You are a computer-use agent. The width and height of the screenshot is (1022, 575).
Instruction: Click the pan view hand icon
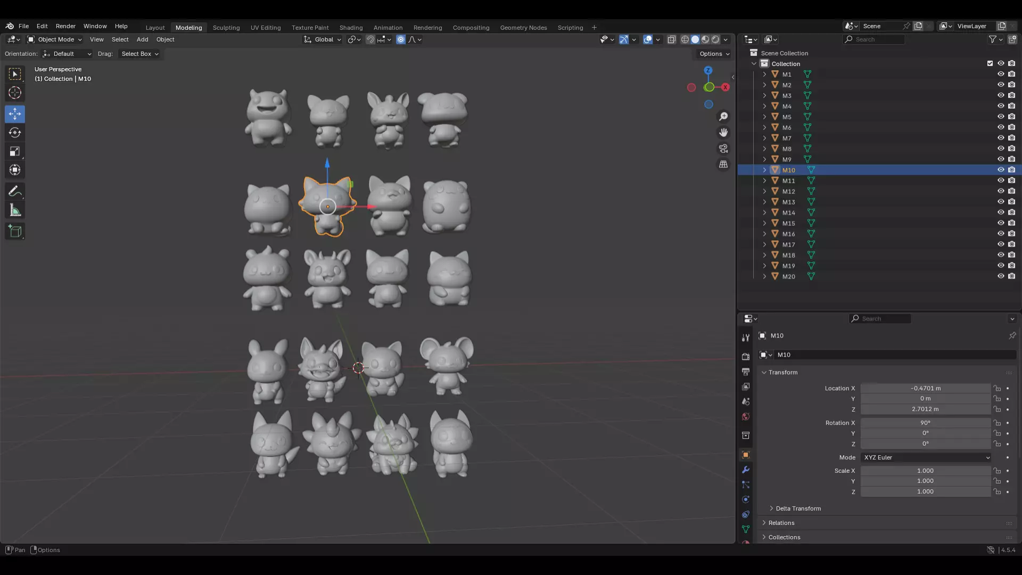click(x=723, y=133)
